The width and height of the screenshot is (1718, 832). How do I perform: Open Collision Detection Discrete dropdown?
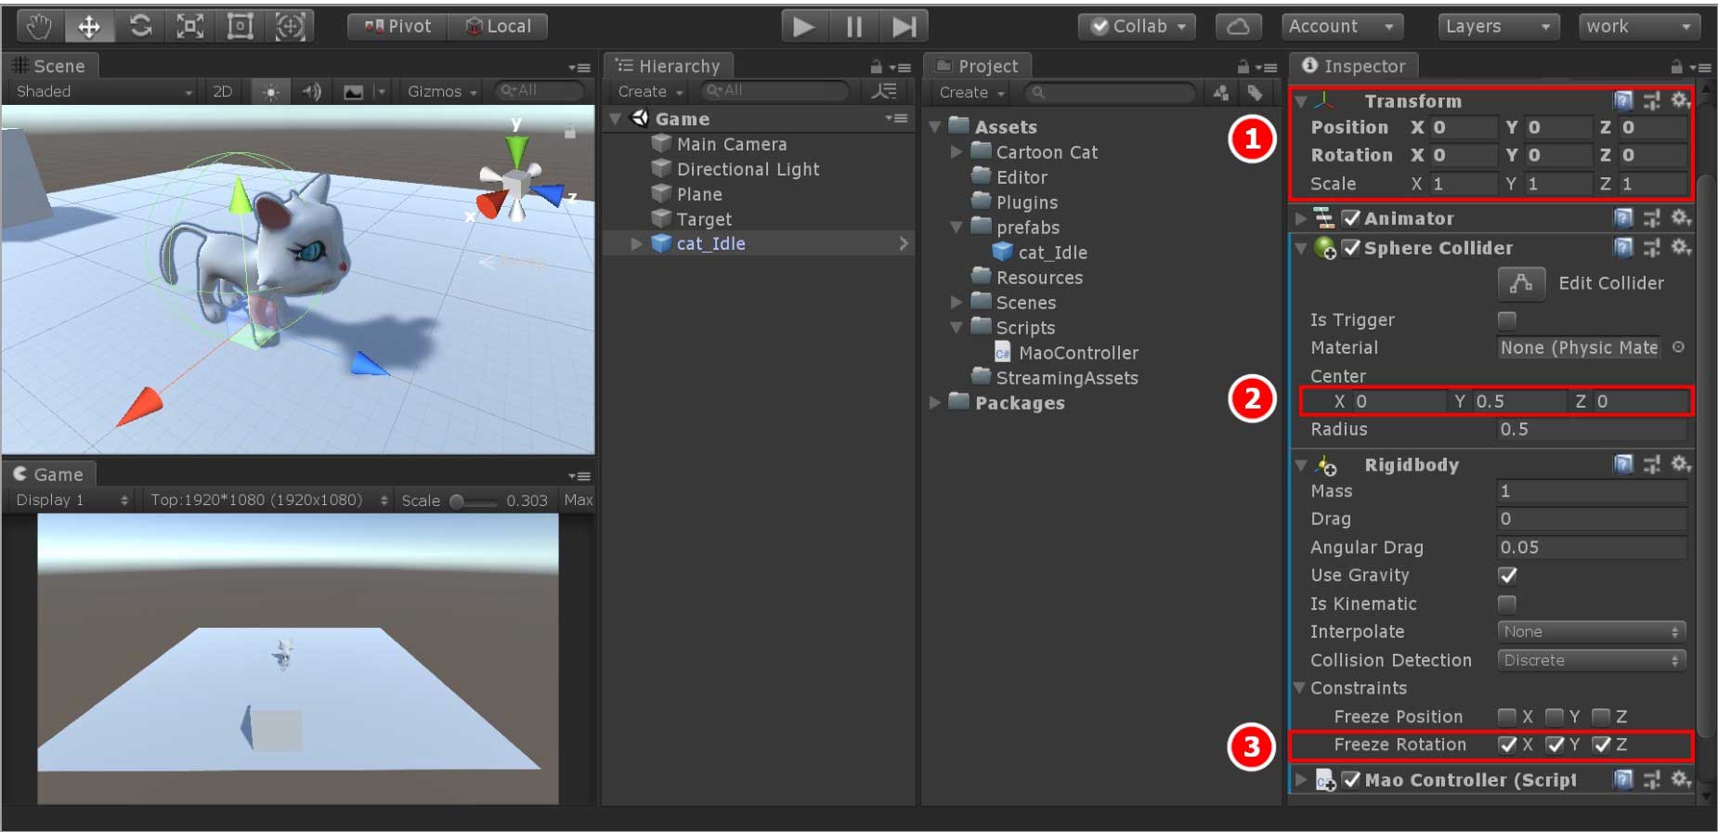[1592, 660]
